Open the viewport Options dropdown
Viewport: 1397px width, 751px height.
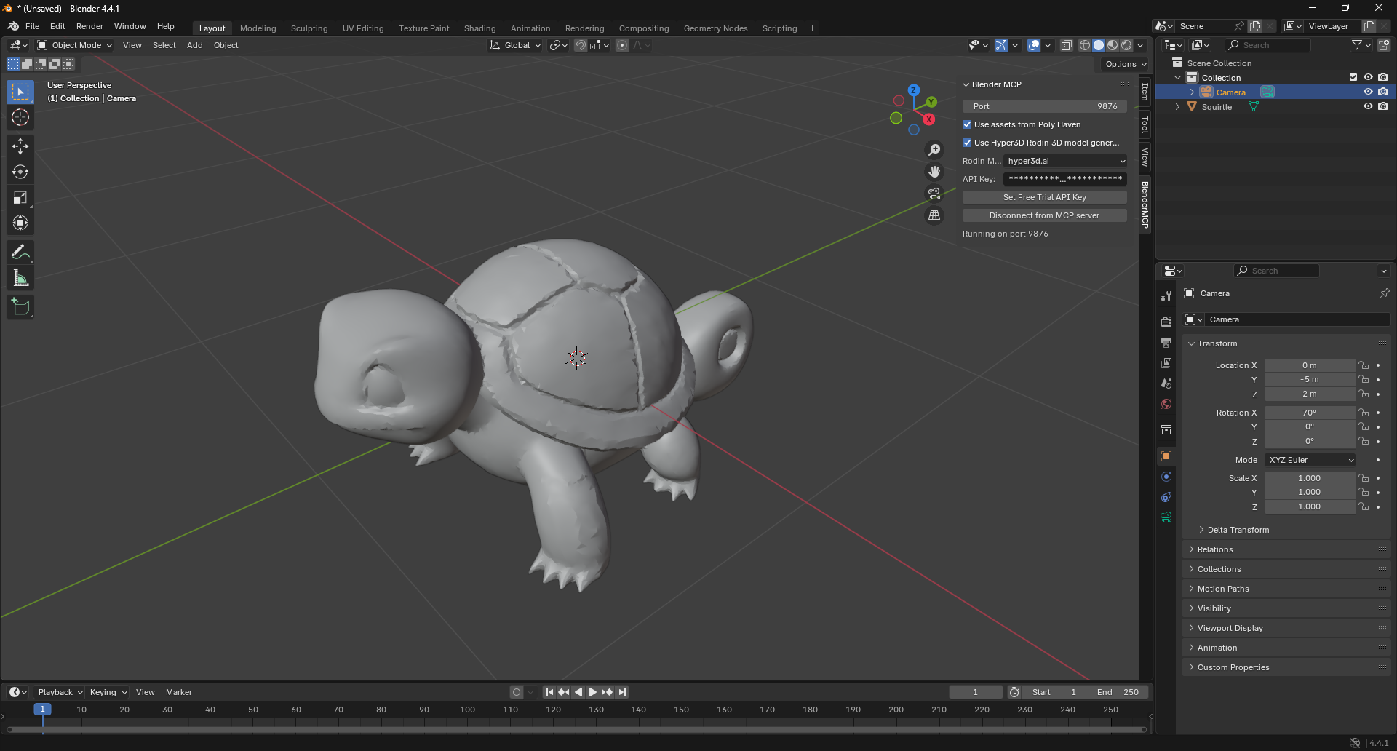(x=1125, y=64)
